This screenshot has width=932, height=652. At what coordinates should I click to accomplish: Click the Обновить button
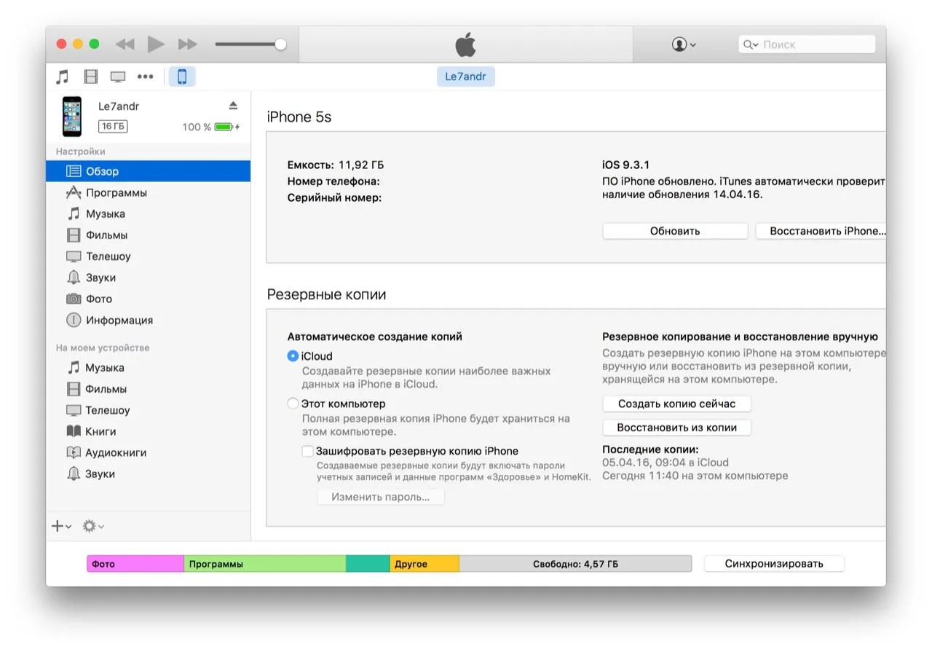(x=675, y=231)
